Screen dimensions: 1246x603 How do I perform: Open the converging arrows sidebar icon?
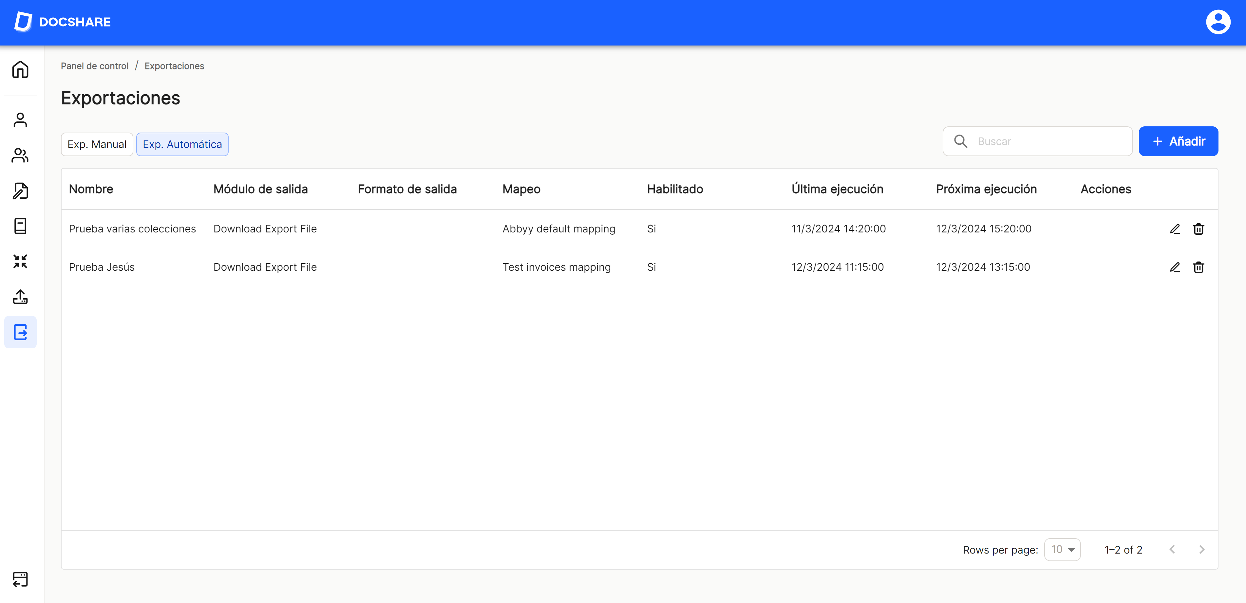(20, 261)
